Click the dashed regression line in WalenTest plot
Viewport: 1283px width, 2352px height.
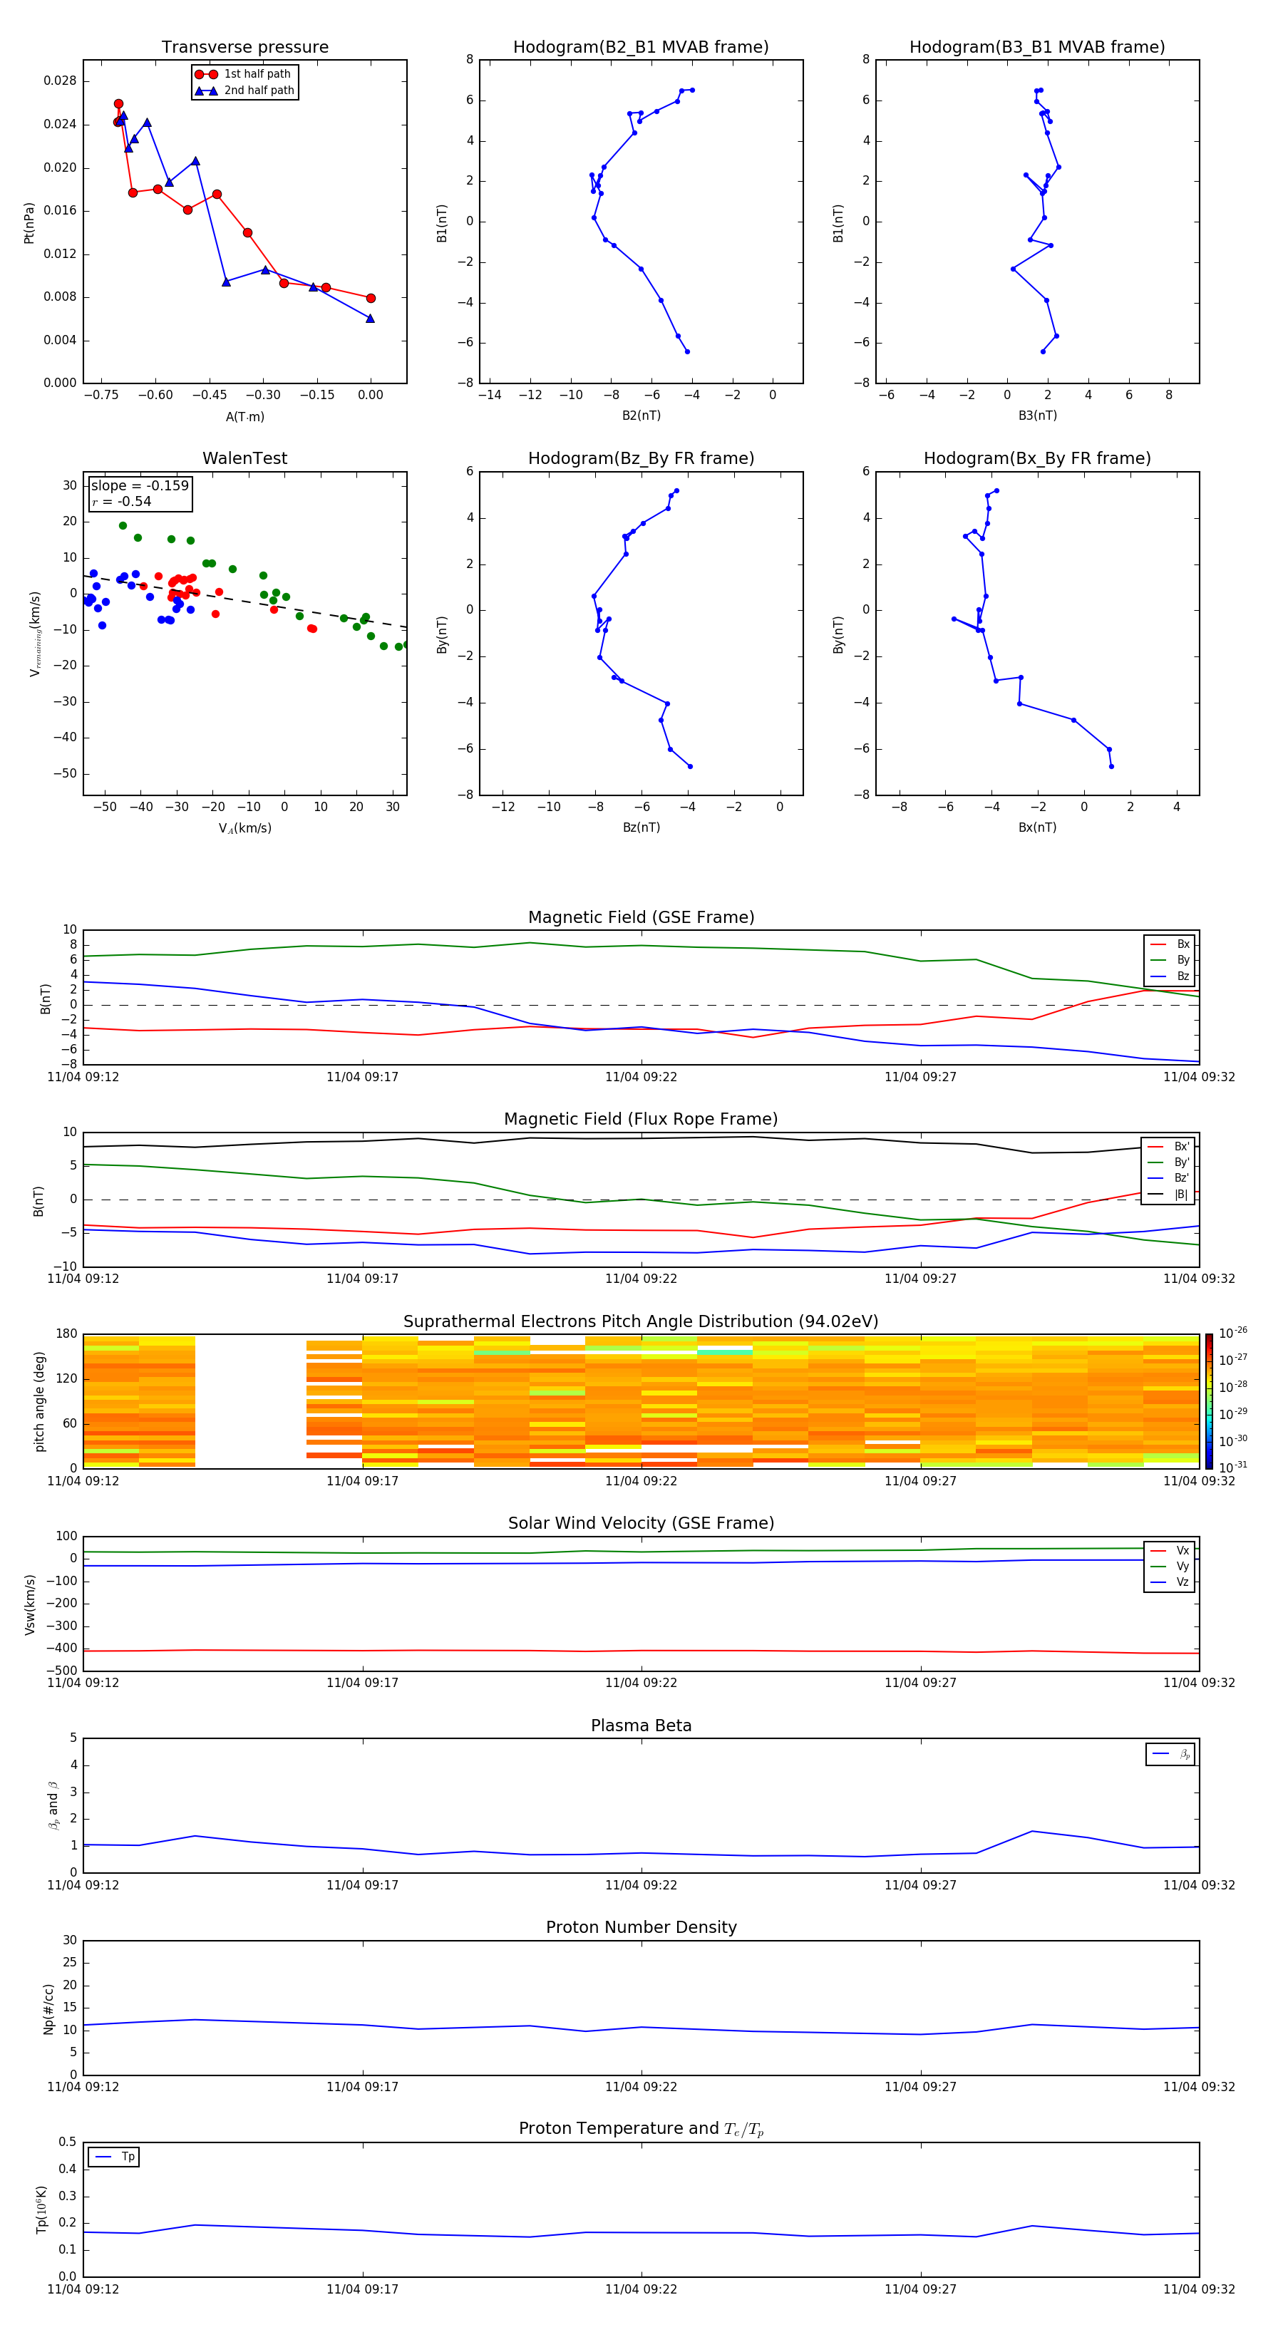point(244,601)
